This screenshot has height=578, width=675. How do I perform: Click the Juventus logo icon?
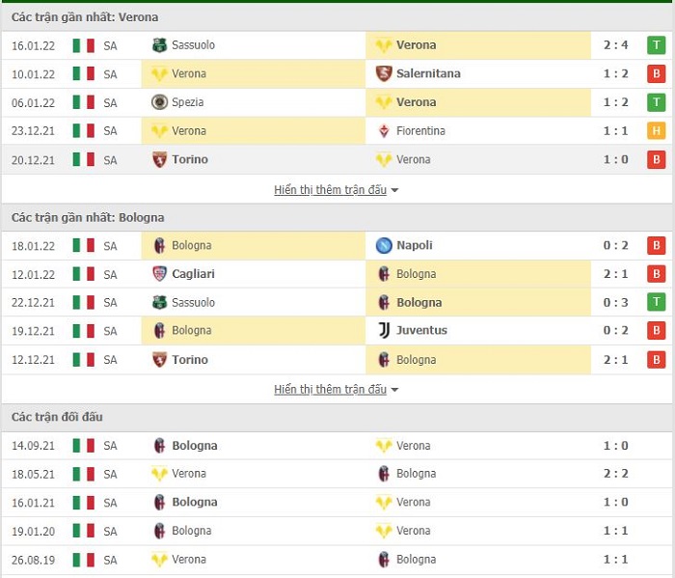pos(384,330)
